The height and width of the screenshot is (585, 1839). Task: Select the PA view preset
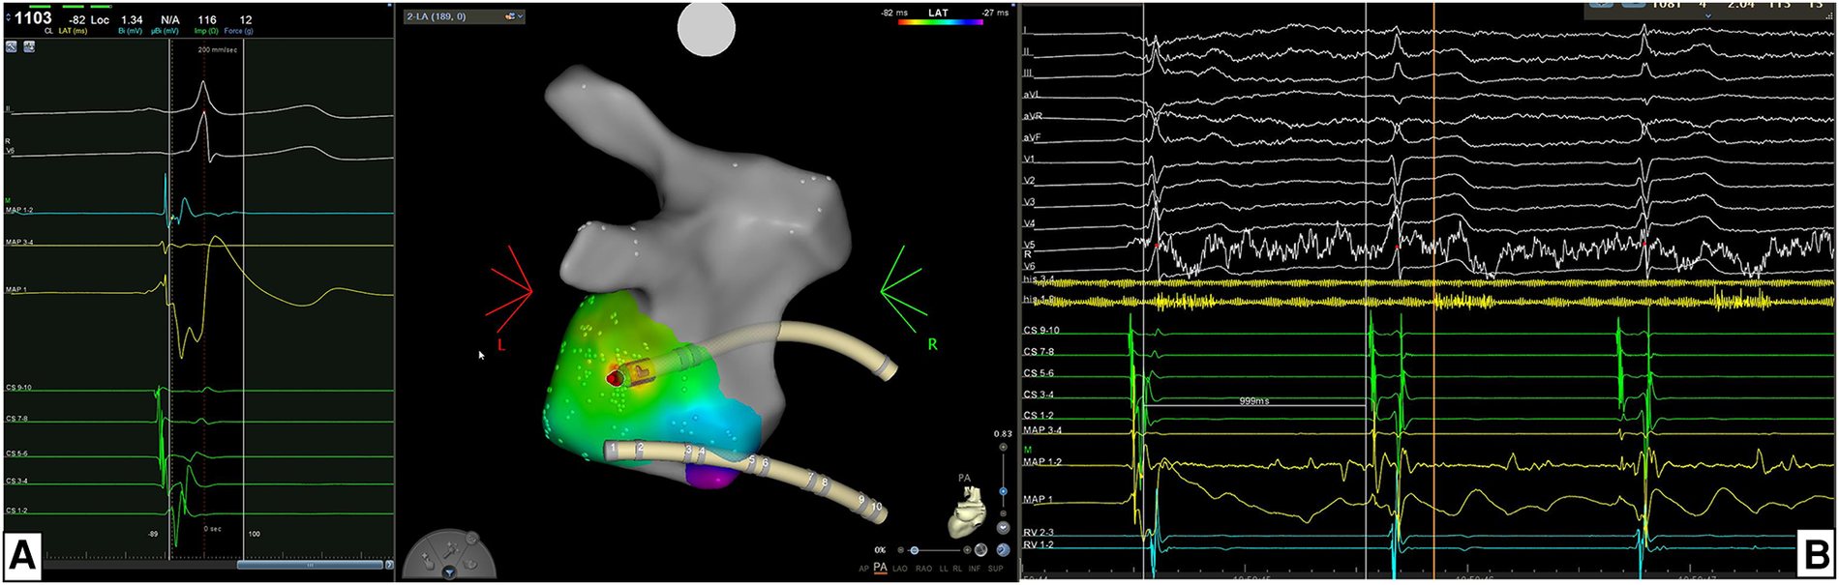click(880, 568)
